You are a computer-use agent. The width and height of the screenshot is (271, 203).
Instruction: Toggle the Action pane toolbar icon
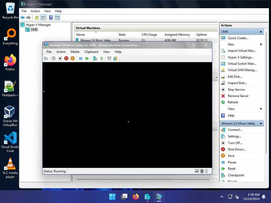(x=57, y=17)
